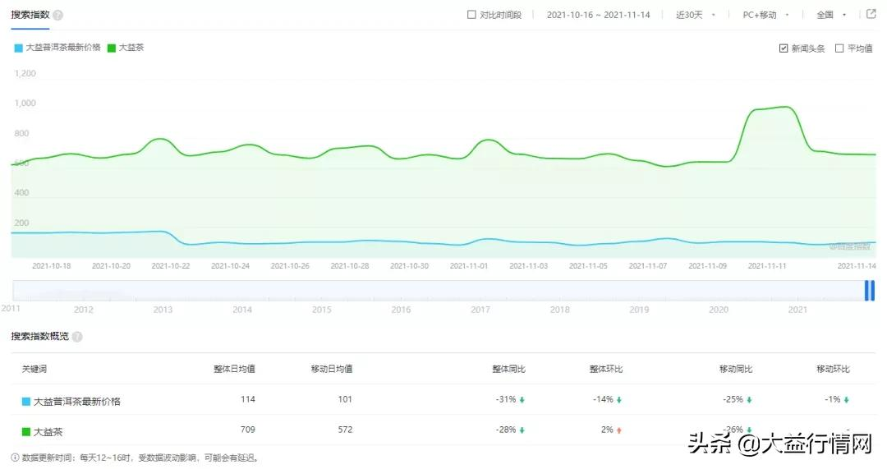Click the 搜索指数概览 section heading
The width and height of the screenshot is (887, 469).
coord(40,336)
